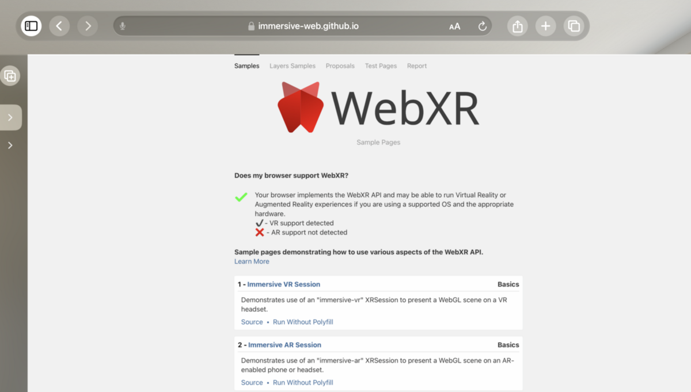Run Immersive AR Session without polyfill
Image resolution: width=691 pixels, height=392 pixels.
point(303,382)
